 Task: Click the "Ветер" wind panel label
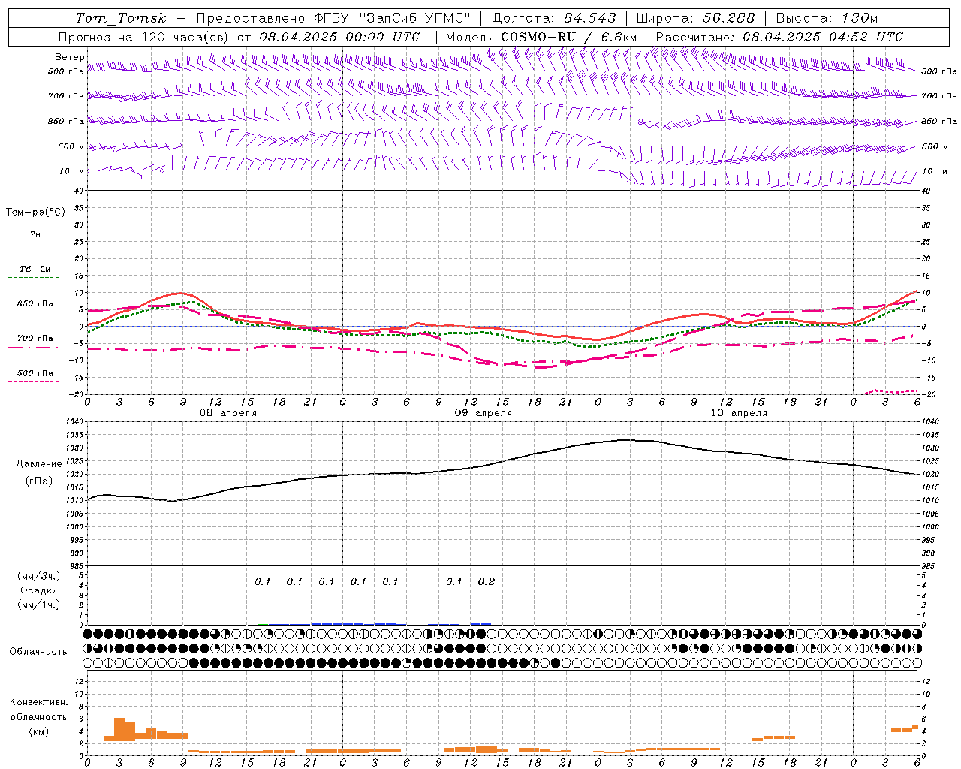tap(69, 57)
